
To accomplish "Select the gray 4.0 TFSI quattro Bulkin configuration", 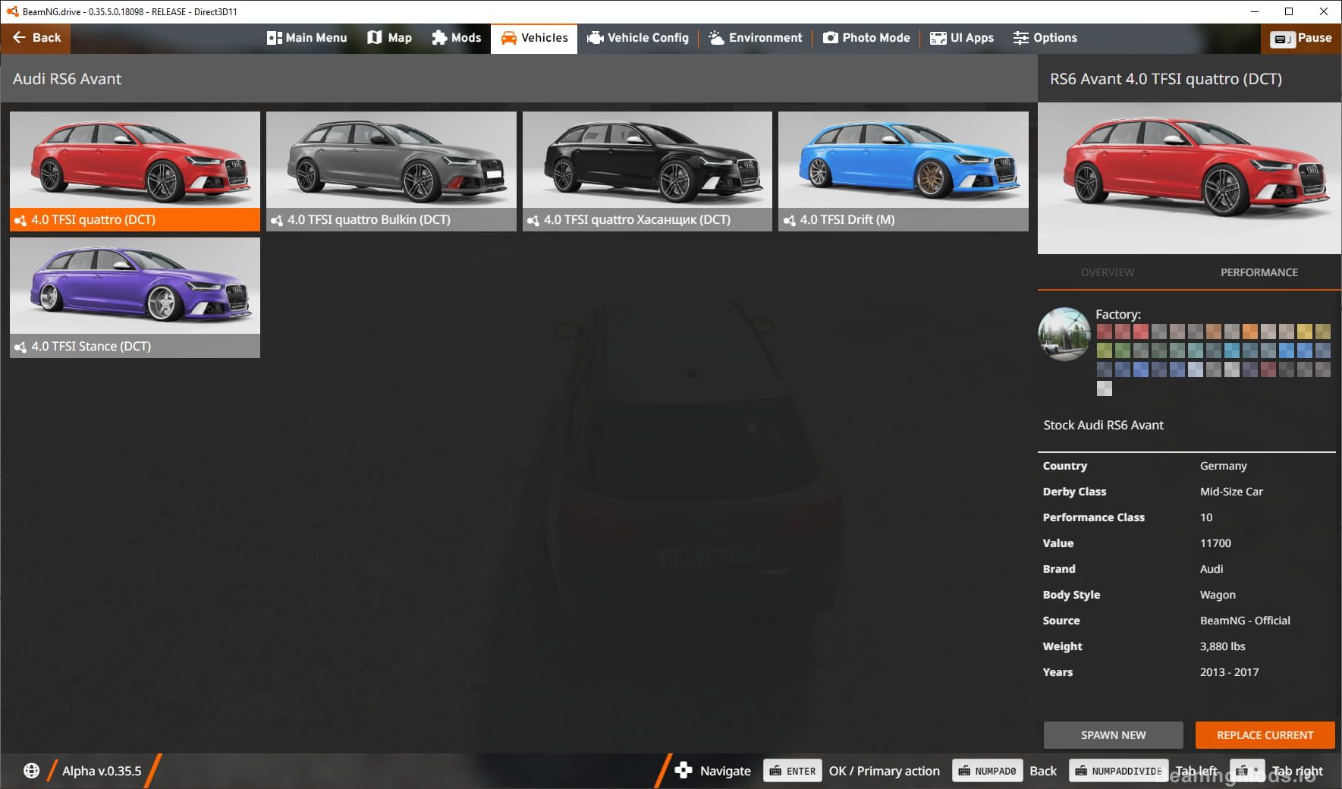I will [391, 171].
